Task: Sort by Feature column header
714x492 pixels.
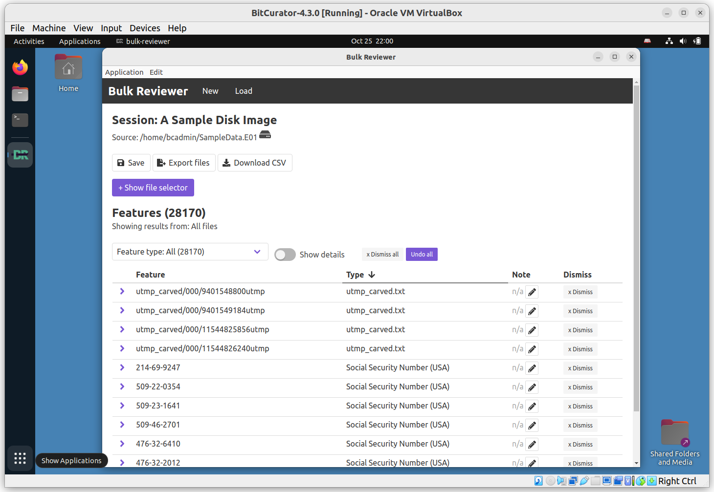Action: coord(150,275)
